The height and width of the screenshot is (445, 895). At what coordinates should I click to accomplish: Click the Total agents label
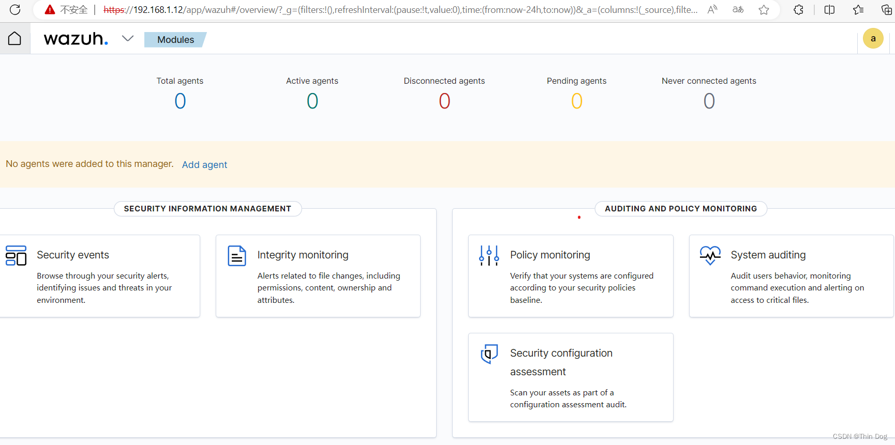click(x=180, y=81)
